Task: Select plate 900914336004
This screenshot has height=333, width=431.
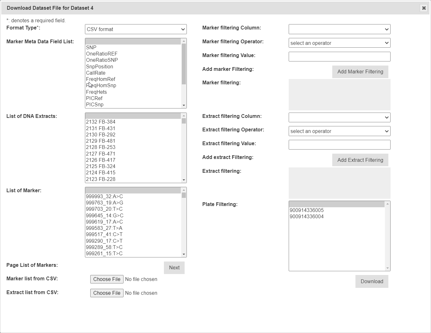Action: pyautogui.click(x=307, y=217)
